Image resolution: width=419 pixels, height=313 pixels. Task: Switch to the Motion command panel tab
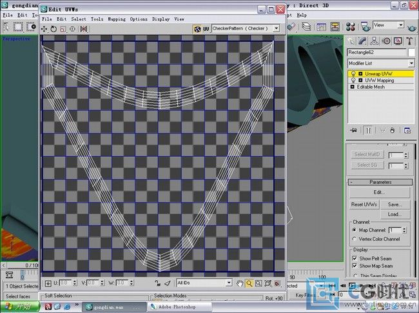386,41
